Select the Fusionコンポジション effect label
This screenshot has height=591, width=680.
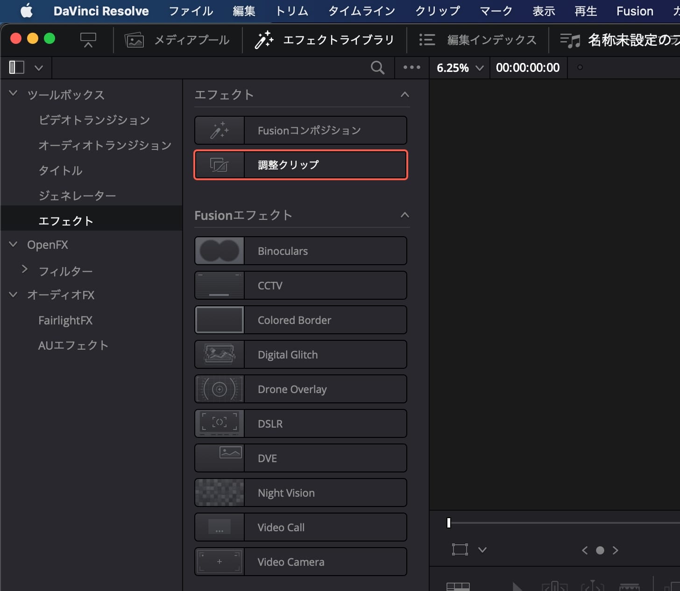tap(309, 131)
